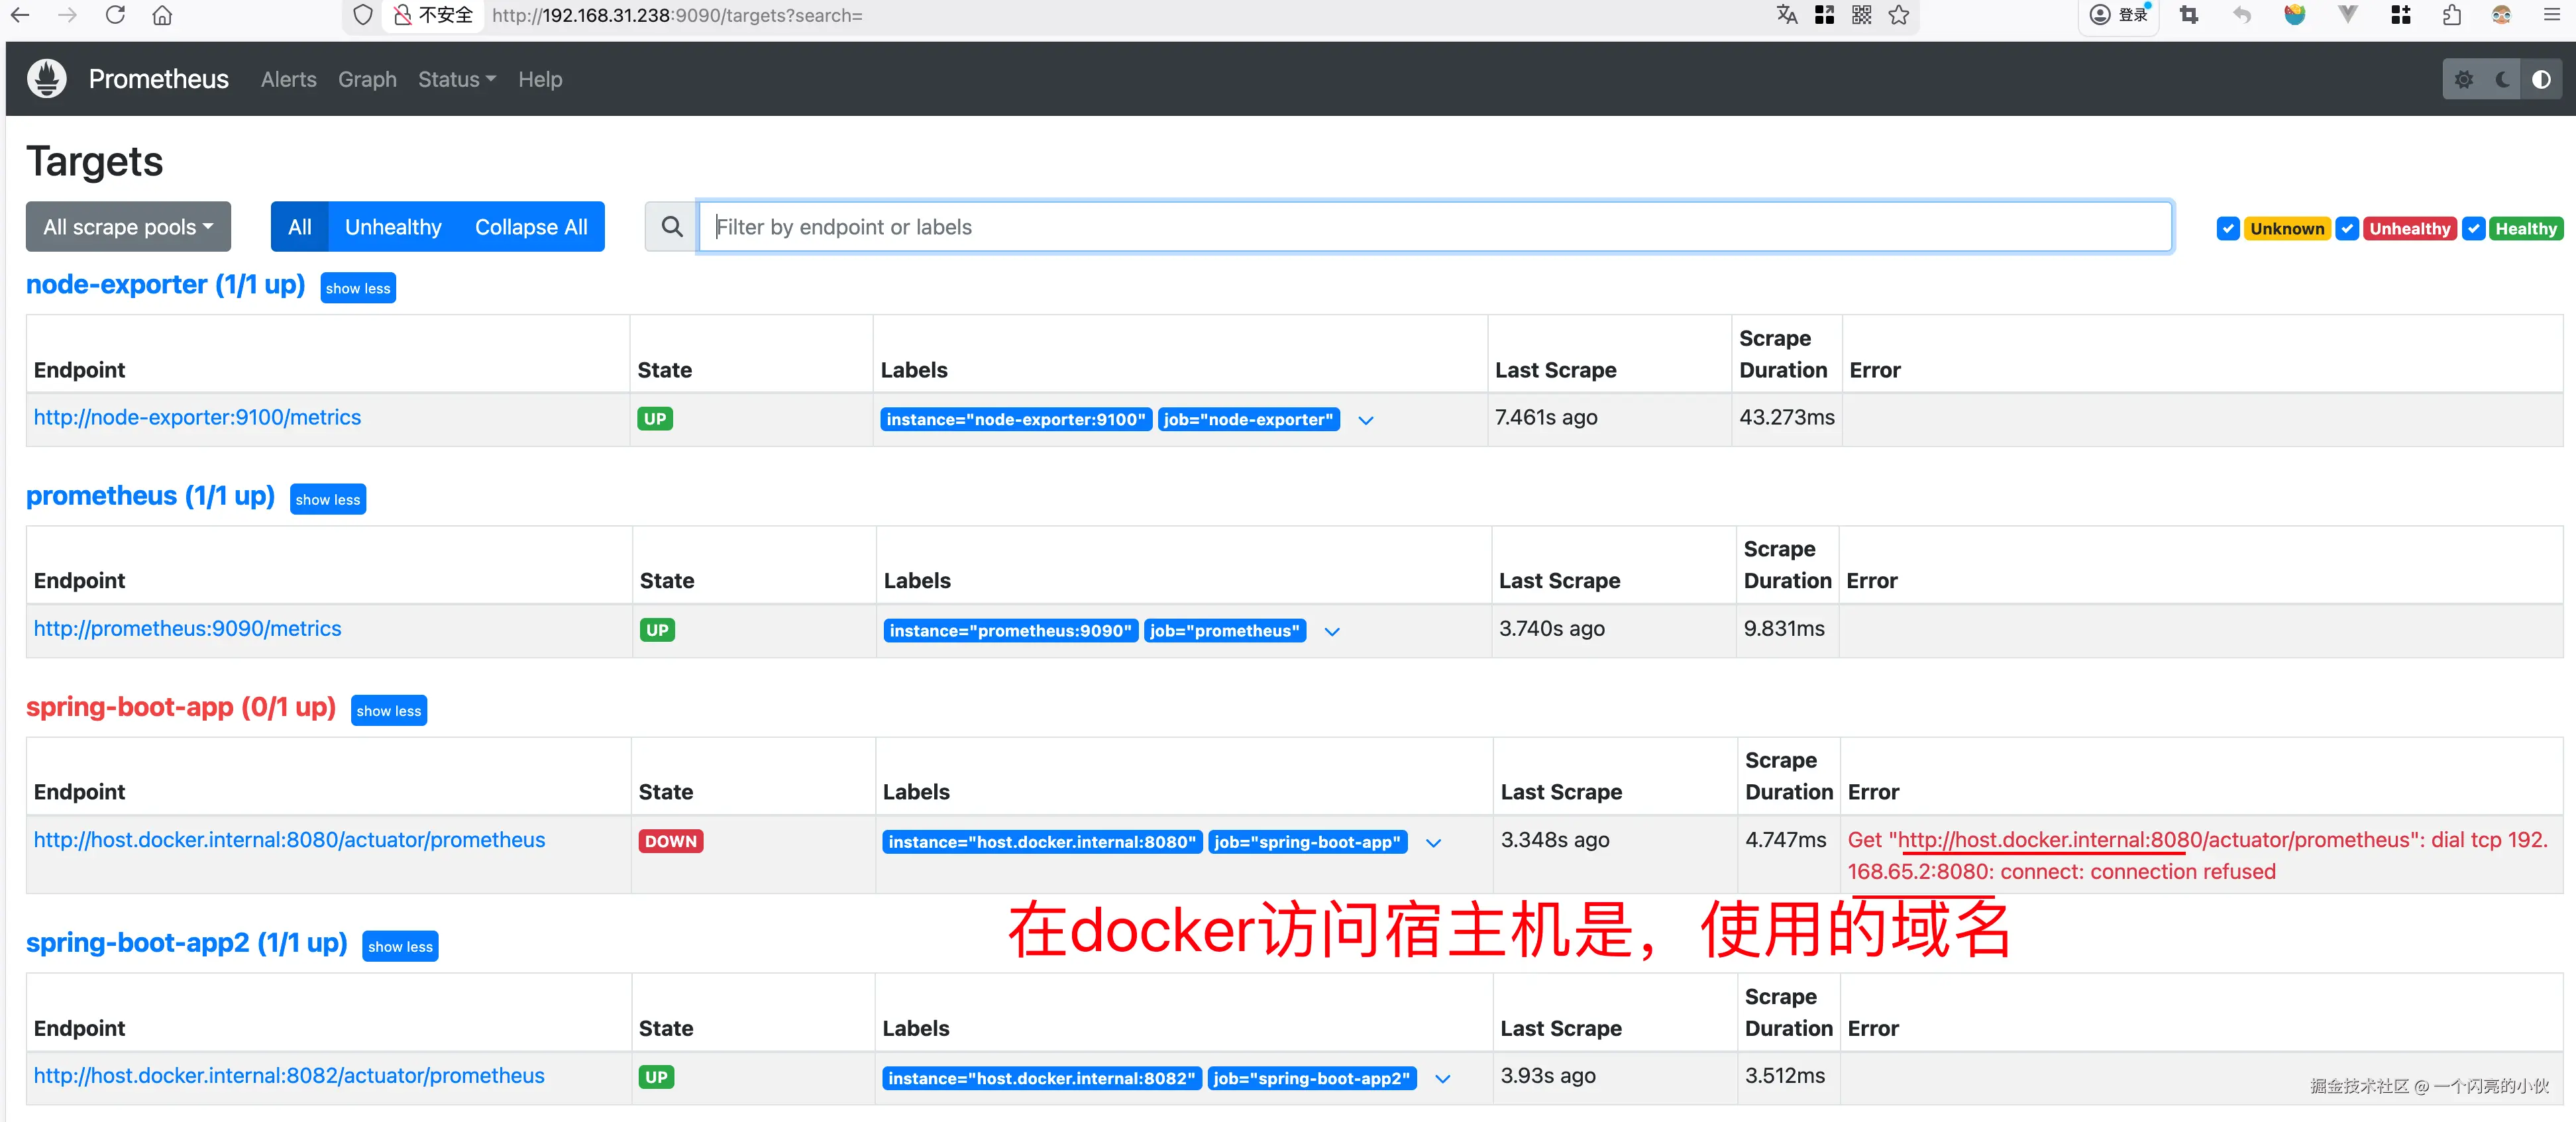Uncheck the Unhealthy state filter checkbox
Screen dimensions: 2576x1122
pyautogui.click(x=2347, y=228)
